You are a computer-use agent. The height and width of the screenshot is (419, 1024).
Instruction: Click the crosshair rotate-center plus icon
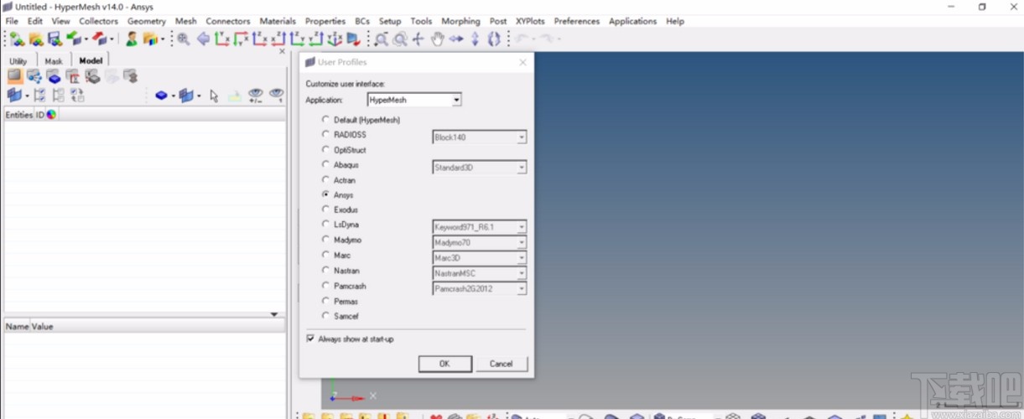[418, 39]
